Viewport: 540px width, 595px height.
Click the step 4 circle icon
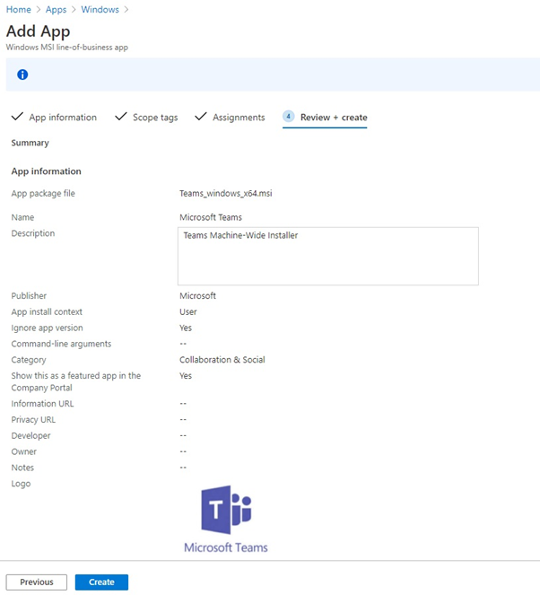(x=289, y=116)
